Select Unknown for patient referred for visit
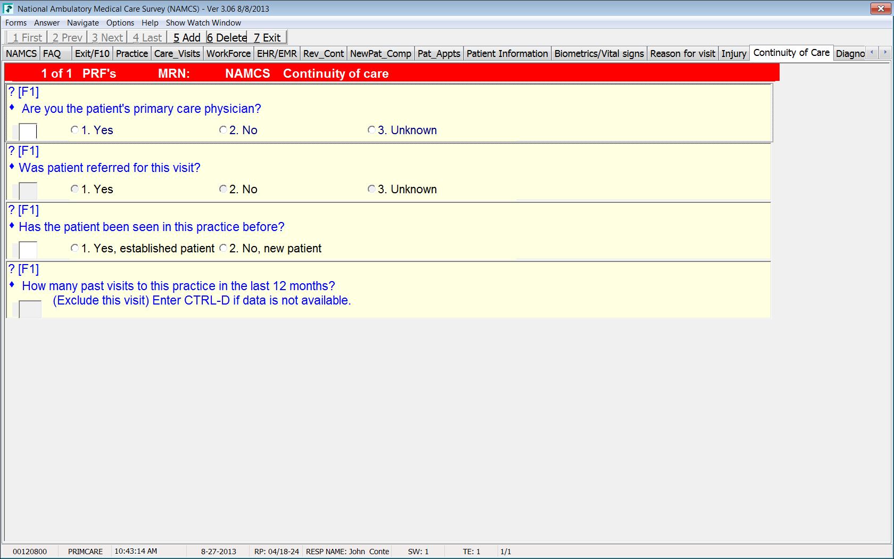Screen dimensions: 894x559 371,189
